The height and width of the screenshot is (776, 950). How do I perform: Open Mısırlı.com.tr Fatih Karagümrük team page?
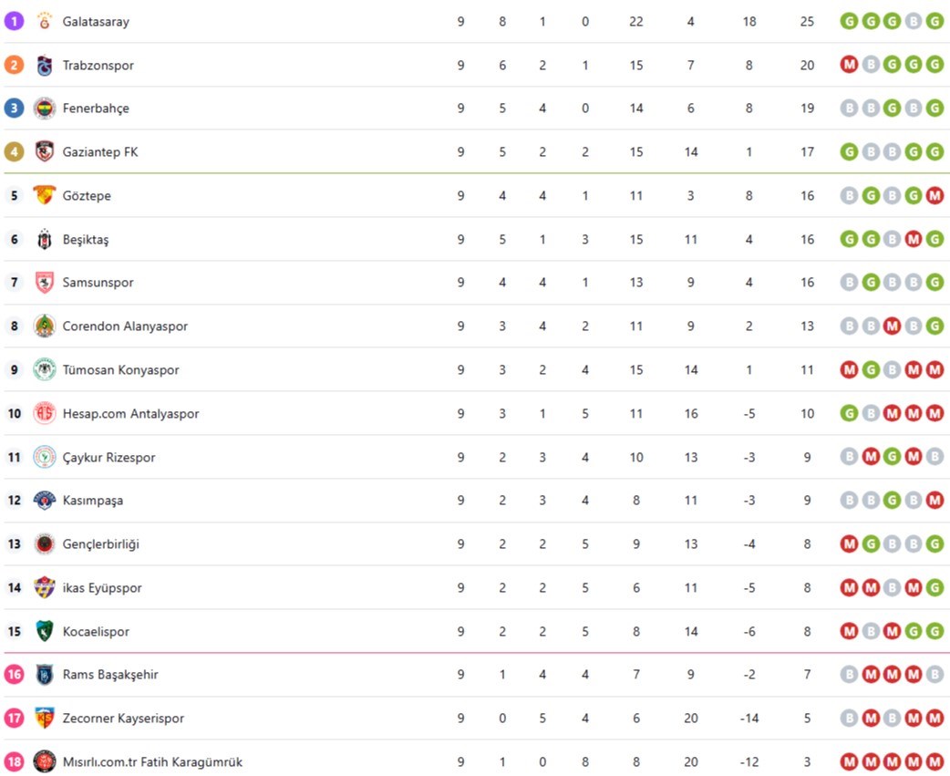click(152, 761)
